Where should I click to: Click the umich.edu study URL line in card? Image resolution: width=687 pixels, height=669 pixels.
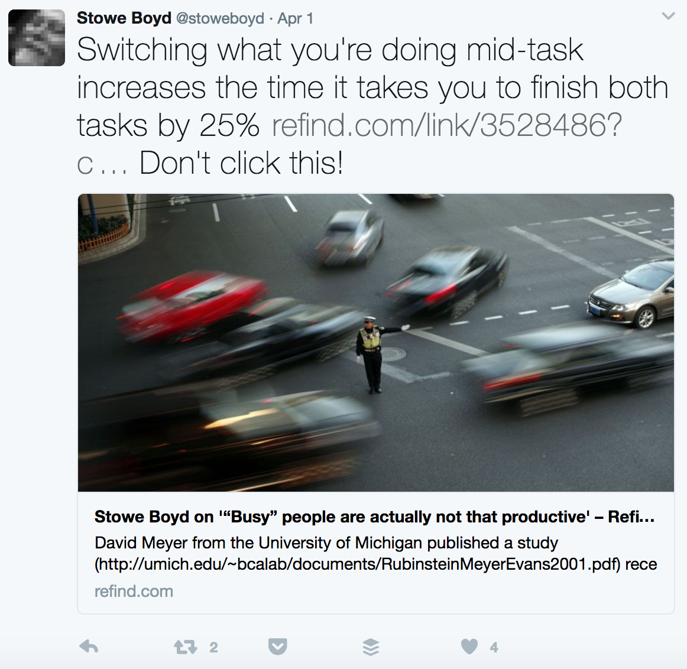point(376,564)
